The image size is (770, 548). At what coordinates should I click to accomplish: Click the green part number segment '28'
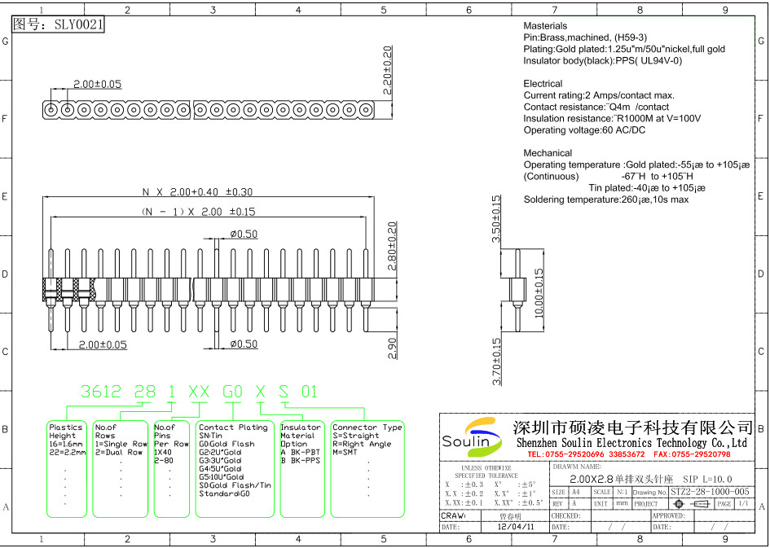(x=145, y=392)
